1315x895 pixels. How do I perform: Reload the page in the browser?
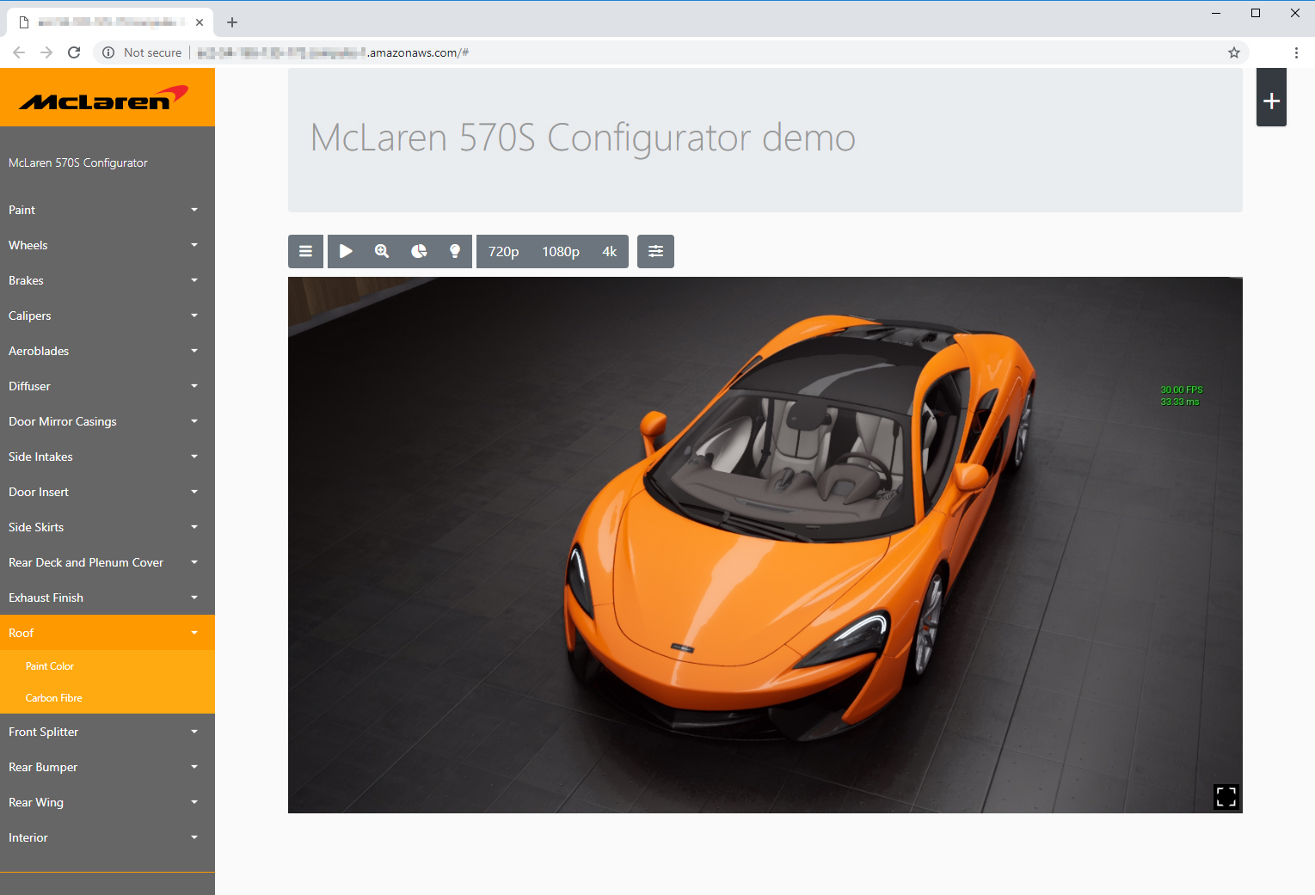pos(74,52)
